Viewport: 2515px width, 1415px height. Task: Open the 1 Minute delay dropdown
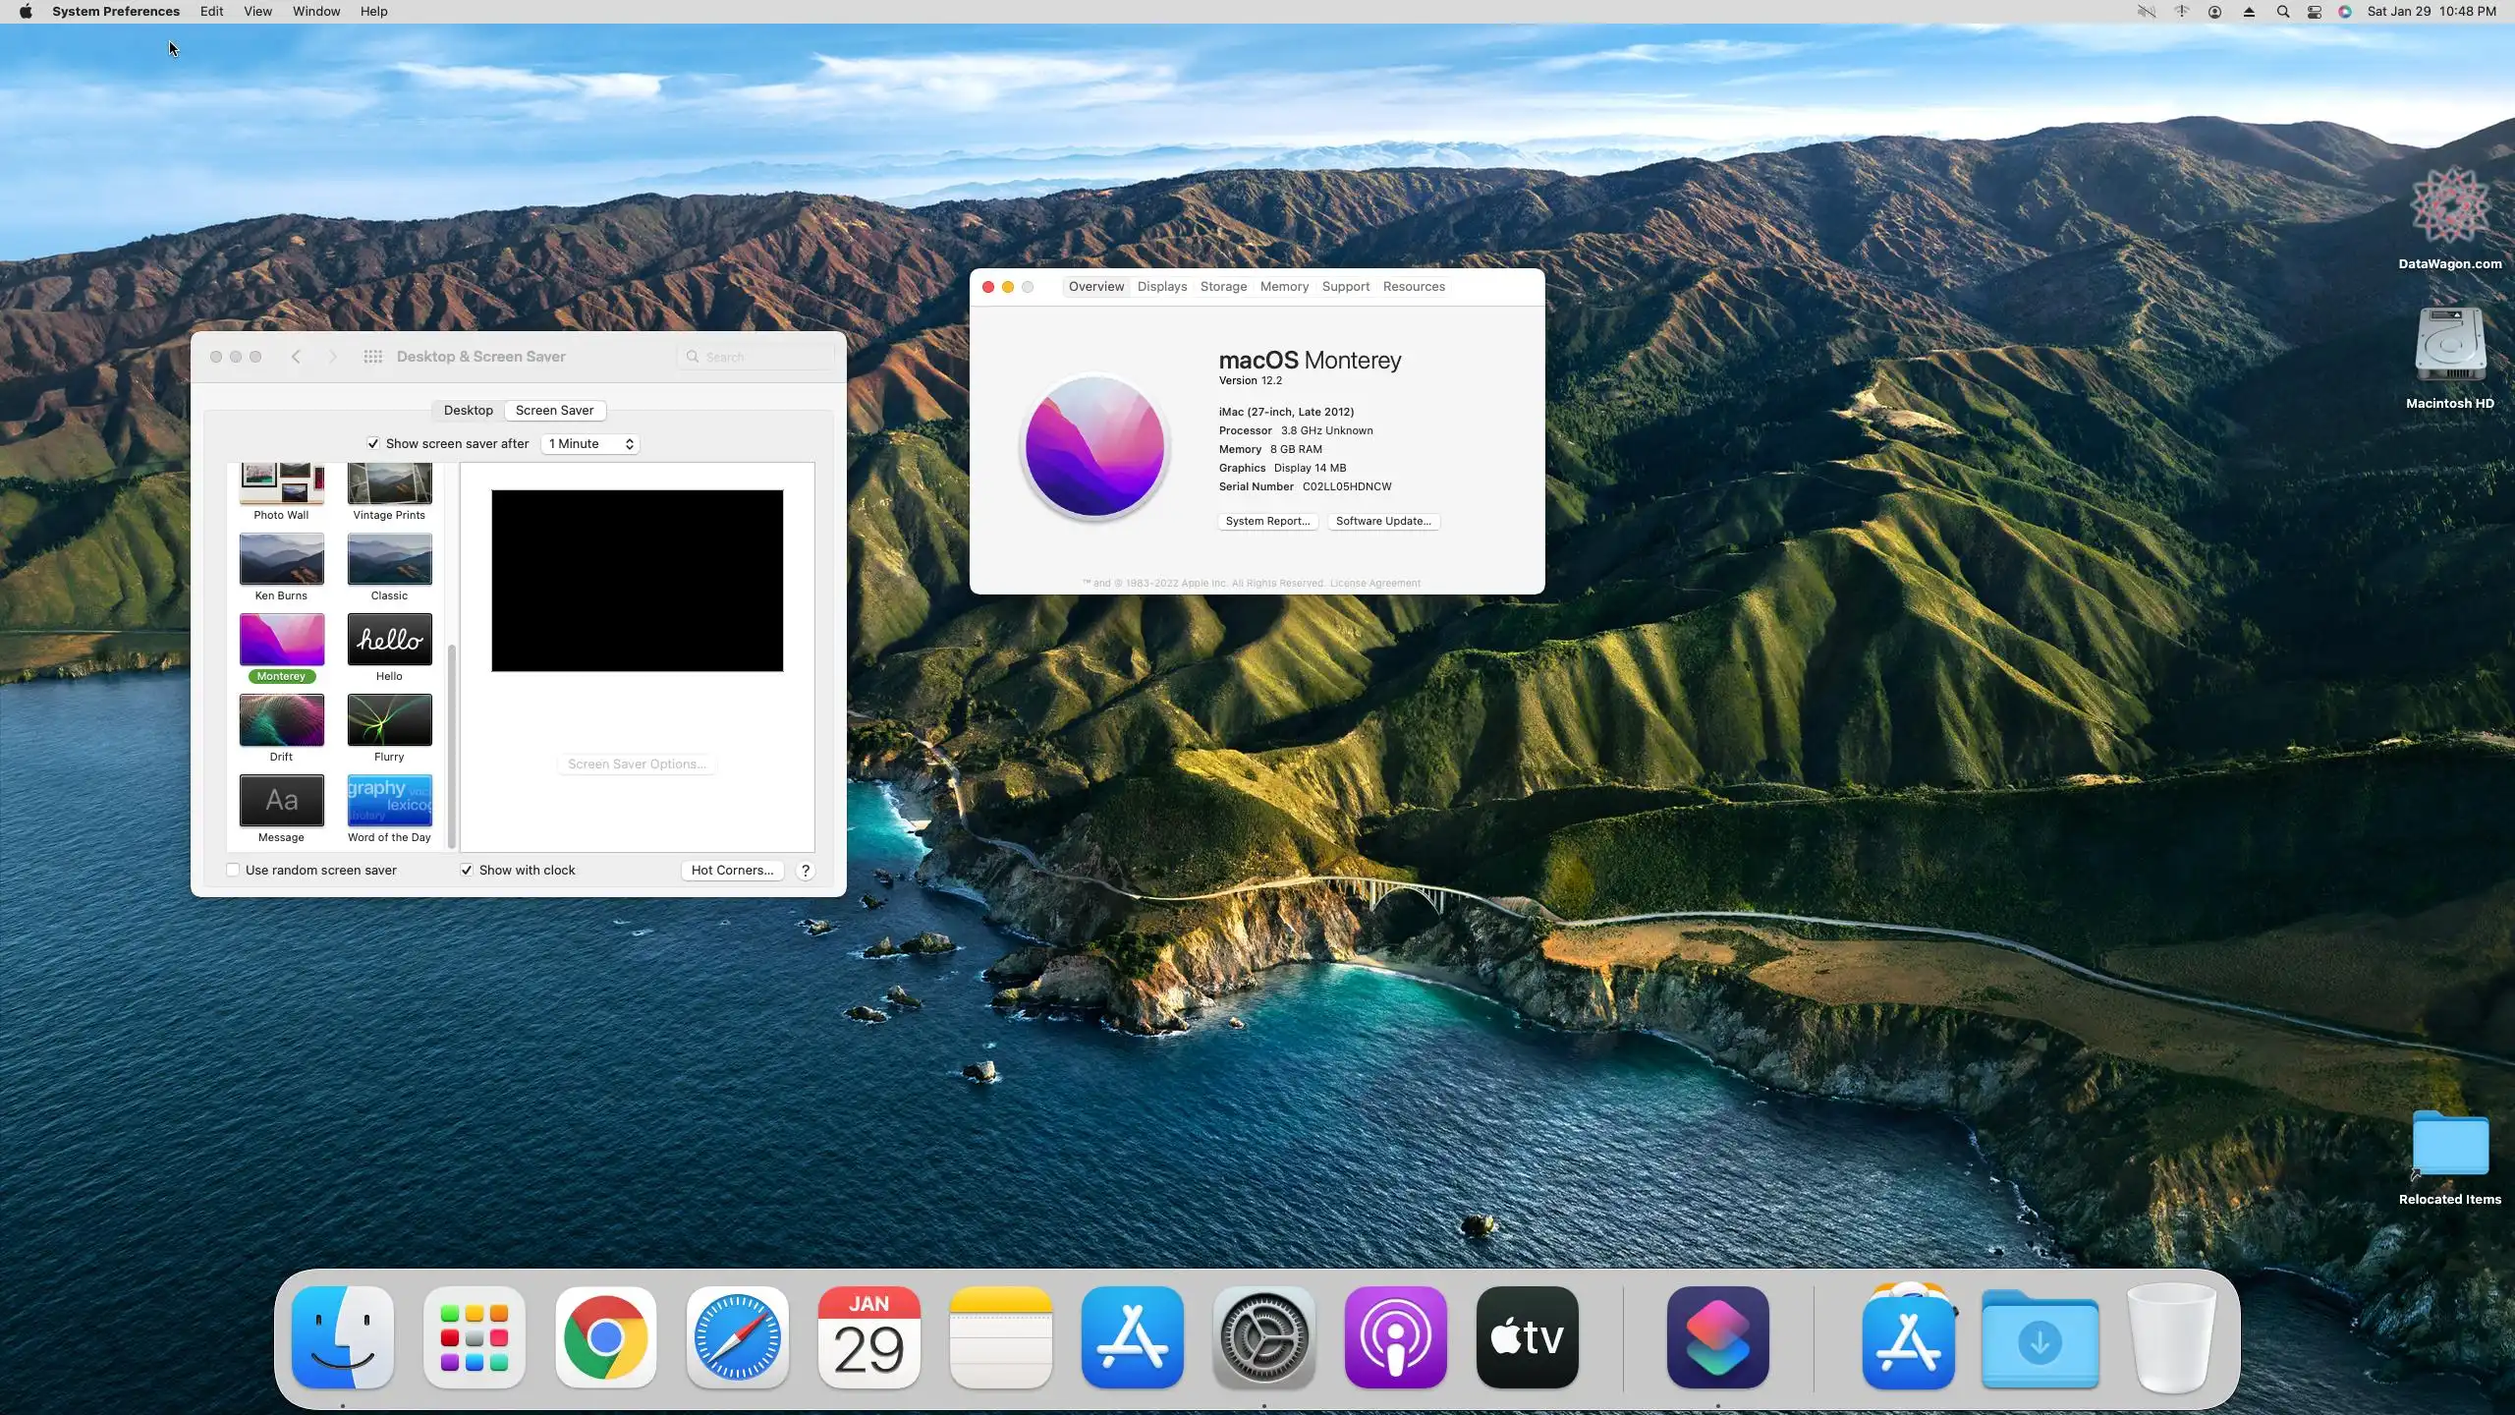click(590, 444)
